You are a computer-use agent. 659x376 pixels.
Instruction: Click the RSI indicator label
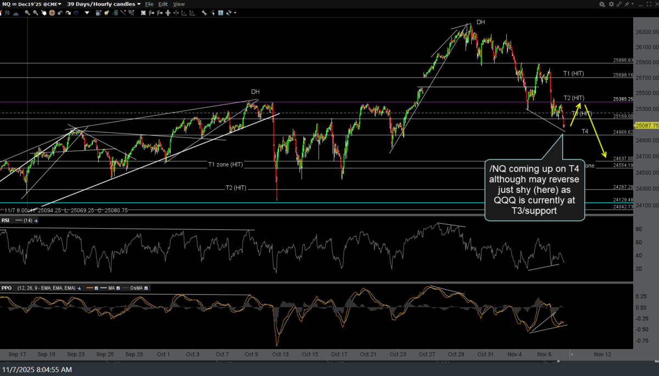(x=5, y=220)
